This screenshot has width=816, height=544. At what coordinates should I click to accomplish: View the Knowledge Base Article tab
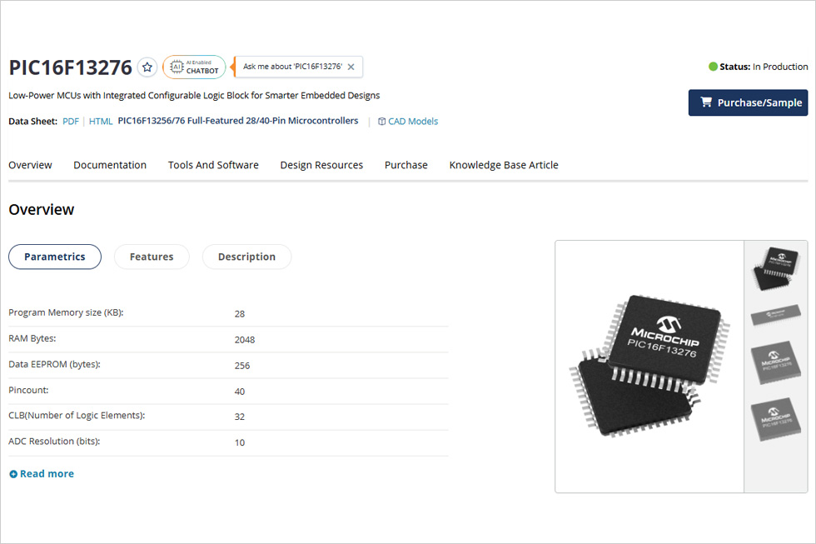coord(504,165)
